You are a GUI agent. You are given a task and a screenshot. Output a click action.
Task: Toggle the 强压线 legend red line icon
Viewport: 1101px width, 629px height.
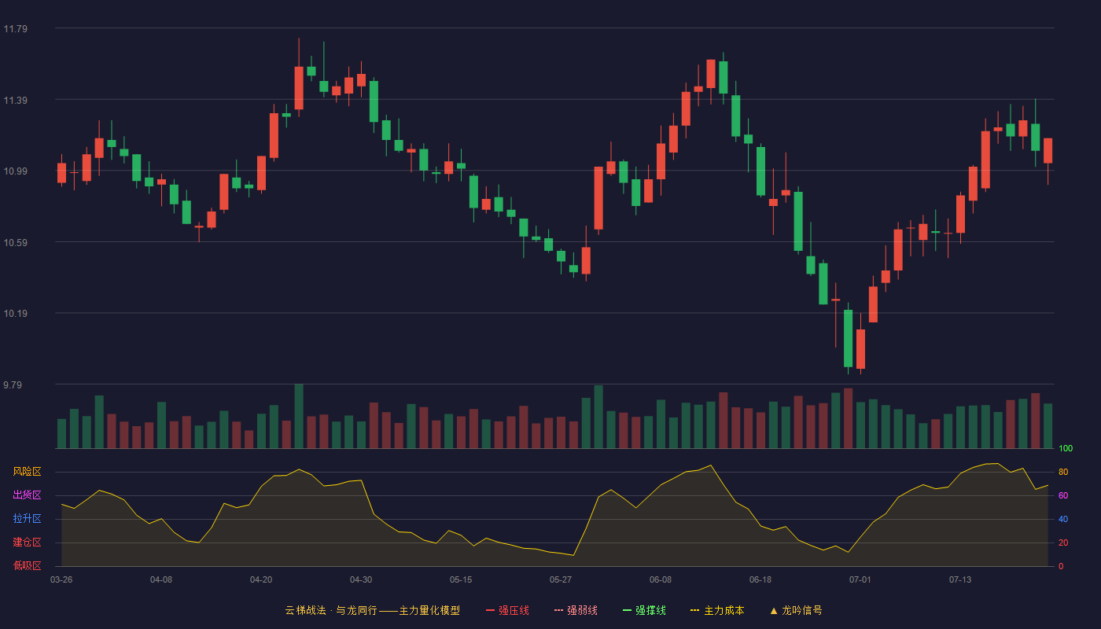point(490,610)
